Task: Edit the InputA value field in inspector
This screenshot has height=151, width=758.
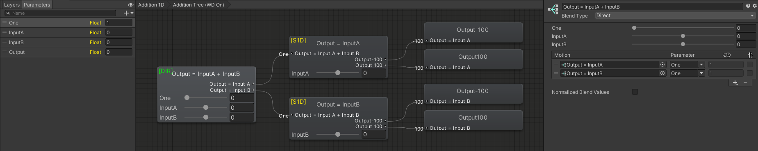Action: pyautogui.click(x=746, y=36)
